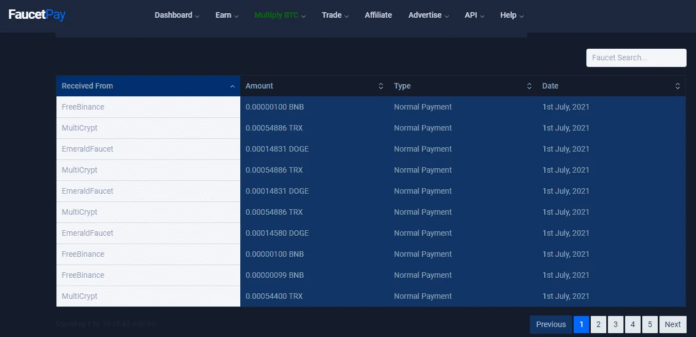Open the Dashboard menu
This screenshot has width=696, height=337.
(177, 15)
